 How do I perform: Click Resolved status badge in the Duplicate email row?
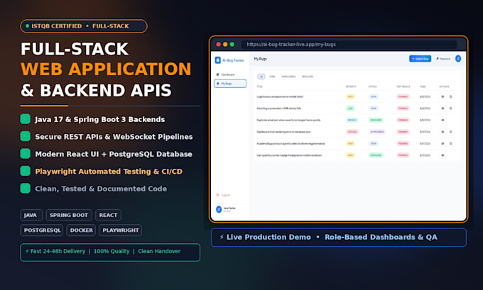pos(376,120)
